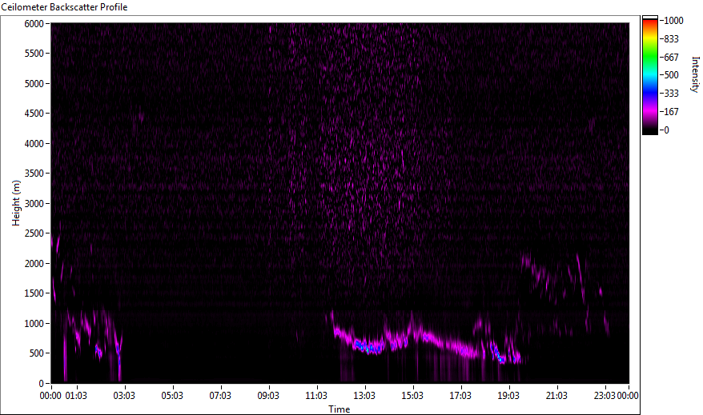Image resolution: width=703 pixels, height=415 pixels.
Task: Click the 333 intensity scale label
Action: pyautogui.click(x=671, y=94)
